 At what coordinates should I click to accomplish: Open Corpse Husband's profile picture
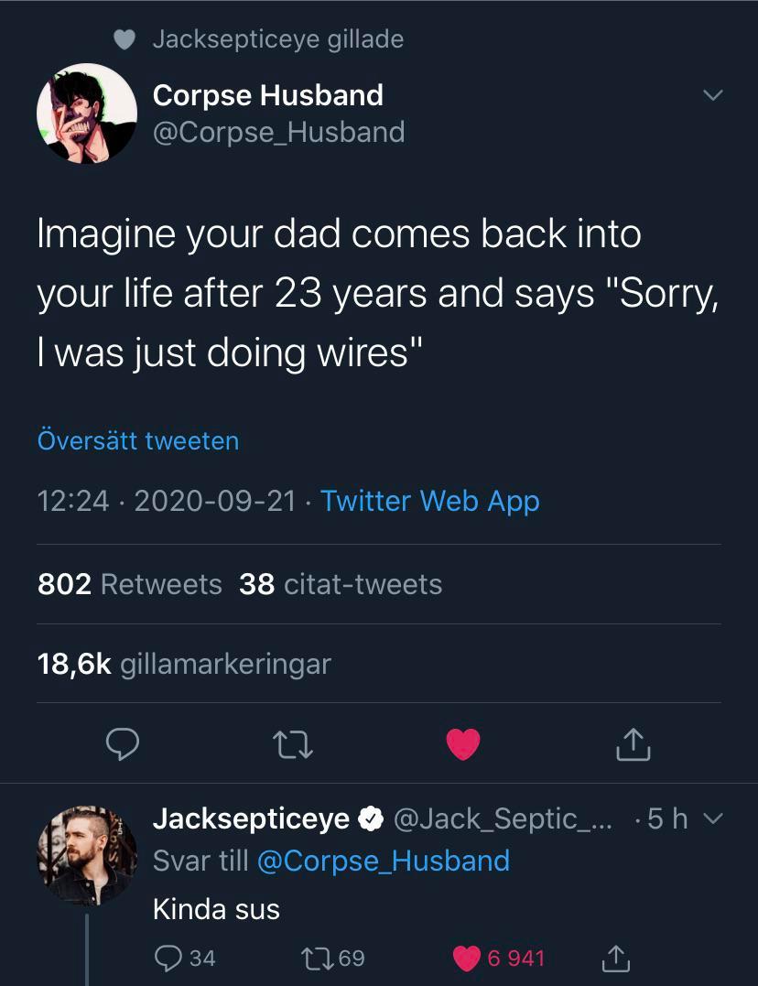point(87,114)
